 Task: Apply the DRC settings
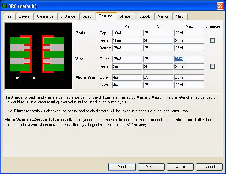[x=180, y=167]
